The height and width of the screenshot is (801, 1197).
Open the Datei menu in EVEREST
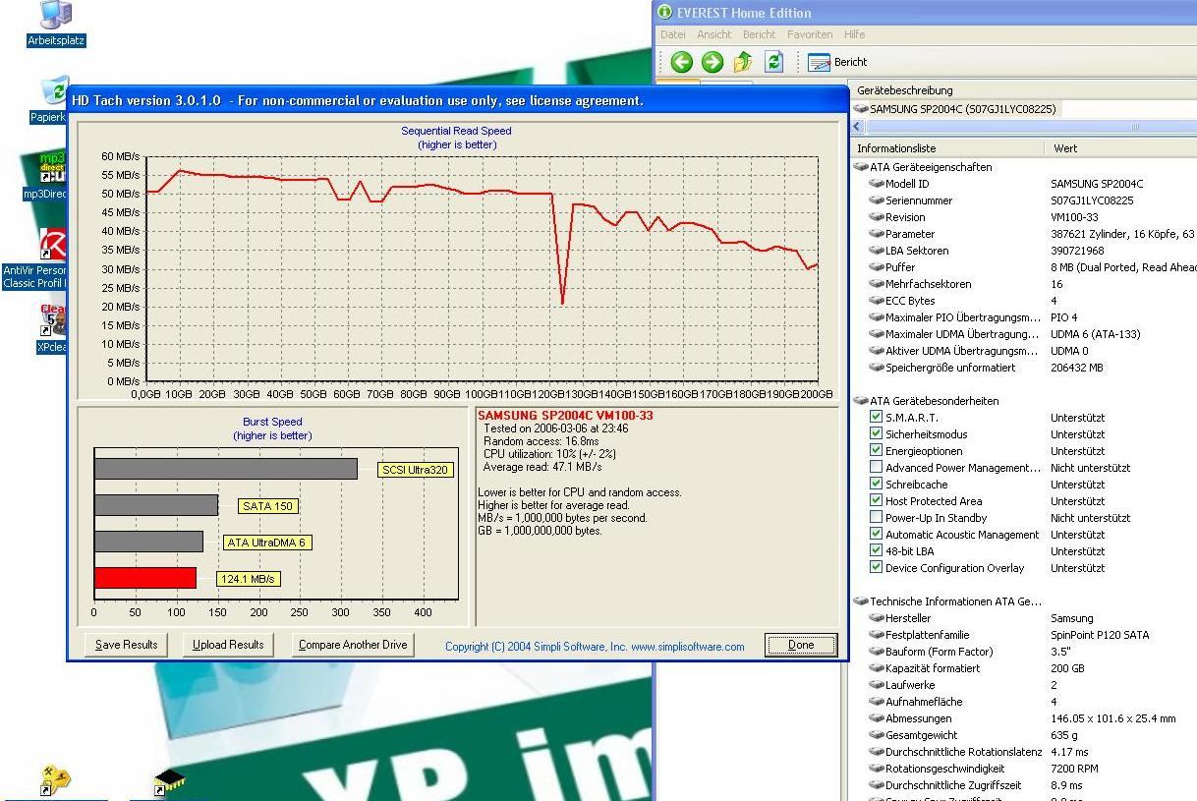[672, 34]
